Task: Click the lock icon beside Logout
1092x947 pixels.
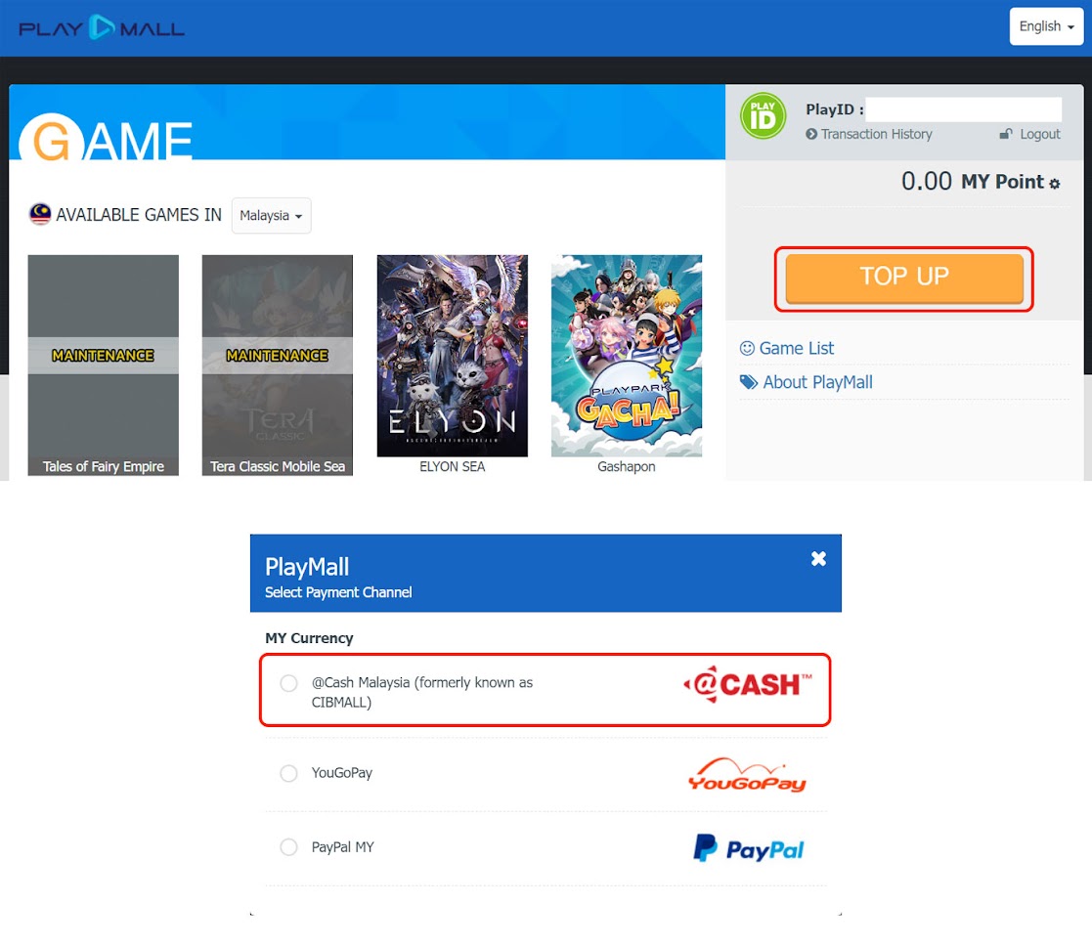Action: pyautogui.click(x=1006, y=134)
